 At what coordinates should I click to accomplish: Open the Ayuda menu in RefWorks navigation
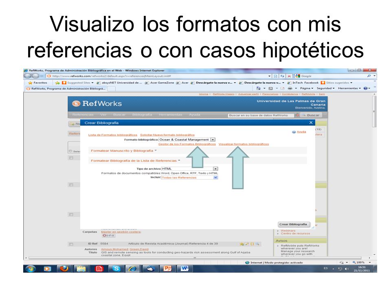tap(195, 115)
